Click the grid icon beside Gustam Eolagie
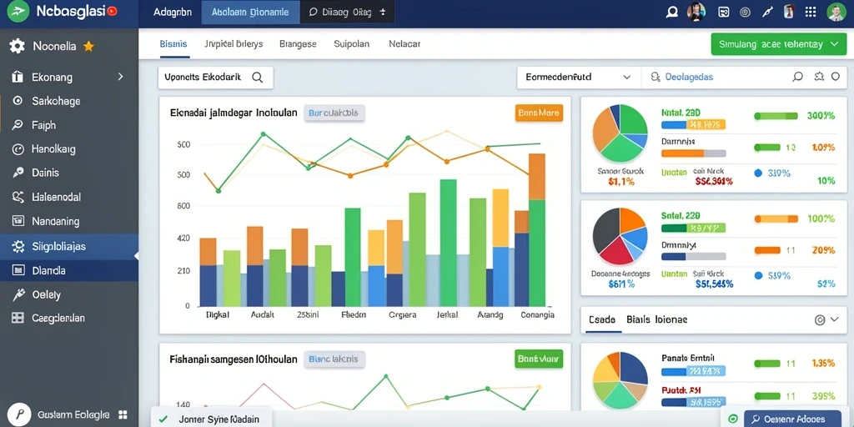This screenshot has width=854, height=427. [123, 414]
